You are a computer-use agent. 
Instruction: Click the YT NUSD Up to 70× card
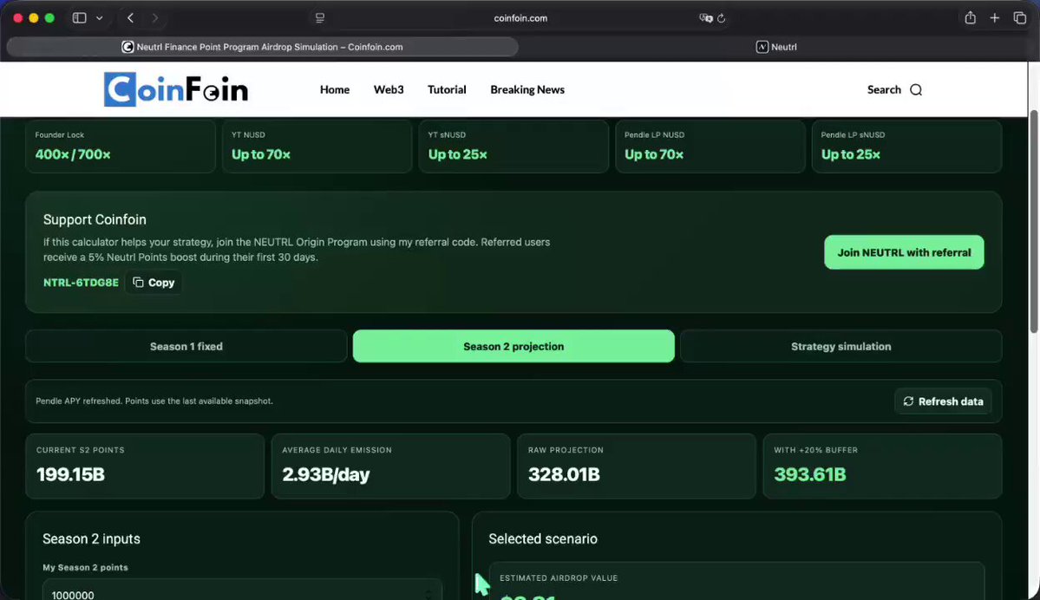point(317,146)
